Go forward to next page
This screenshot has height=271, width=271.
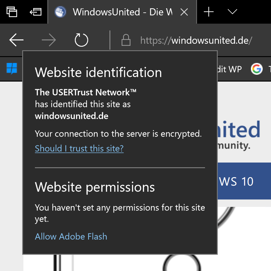point(49,40)
